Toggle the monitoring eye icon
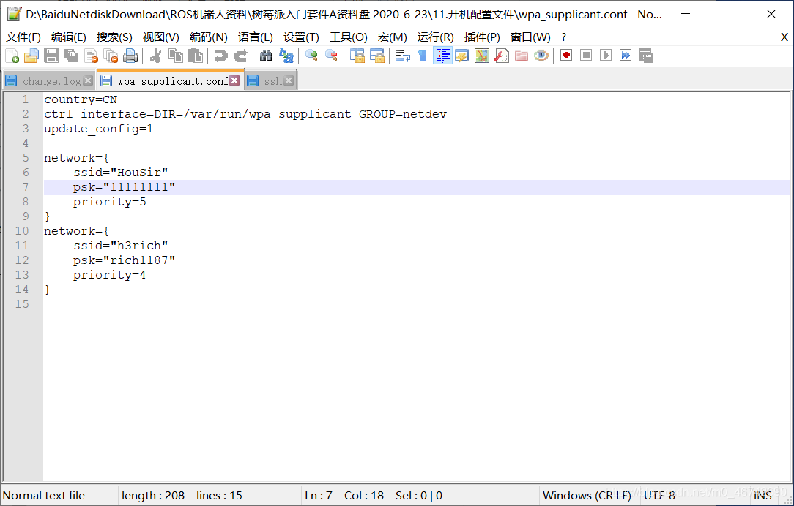The width and height of the screenshot is (794, 506). [541, 56]
